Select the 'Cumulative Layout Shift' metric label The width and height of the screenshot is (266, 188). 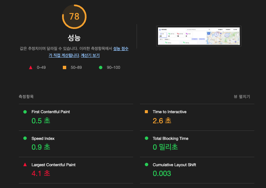pos(174,165)
